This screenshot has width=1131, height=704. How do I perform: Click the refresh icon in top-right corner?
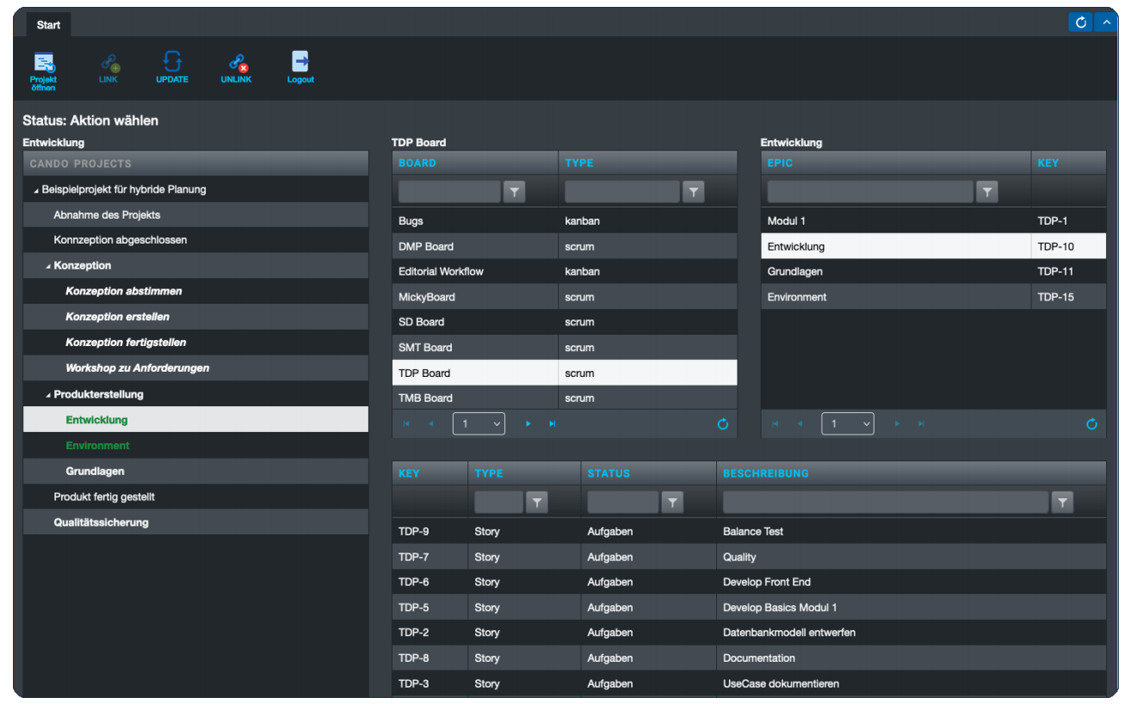pyautogui.click(x=1080, y=22)
